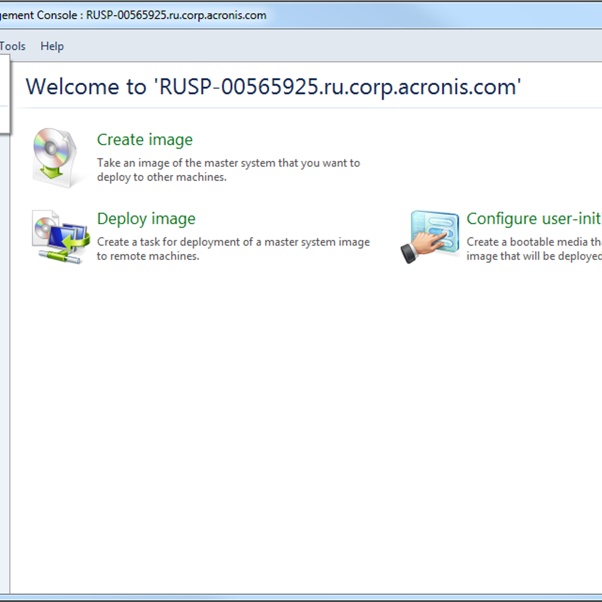Click the Create image description text
This screenshot has height=602, width=602.
coord(228,170)
